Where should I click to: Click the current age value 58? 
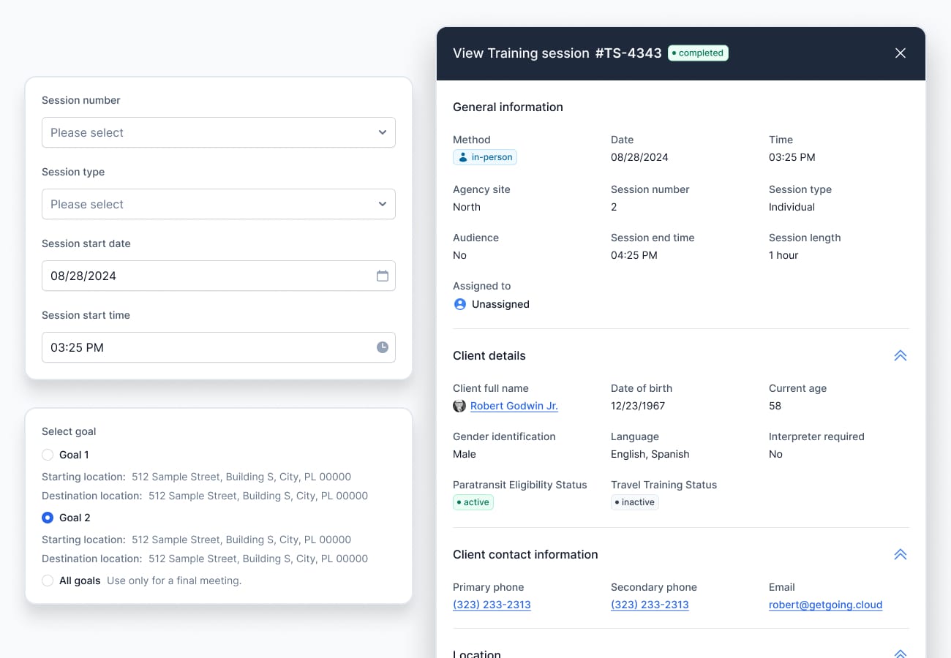tap(775, 406)
